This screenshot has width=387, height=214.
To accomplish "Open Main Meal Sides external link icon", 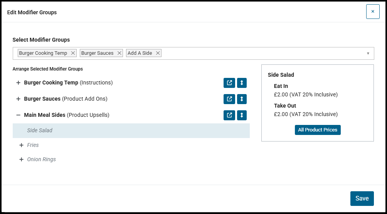I will tap(229, 115).
